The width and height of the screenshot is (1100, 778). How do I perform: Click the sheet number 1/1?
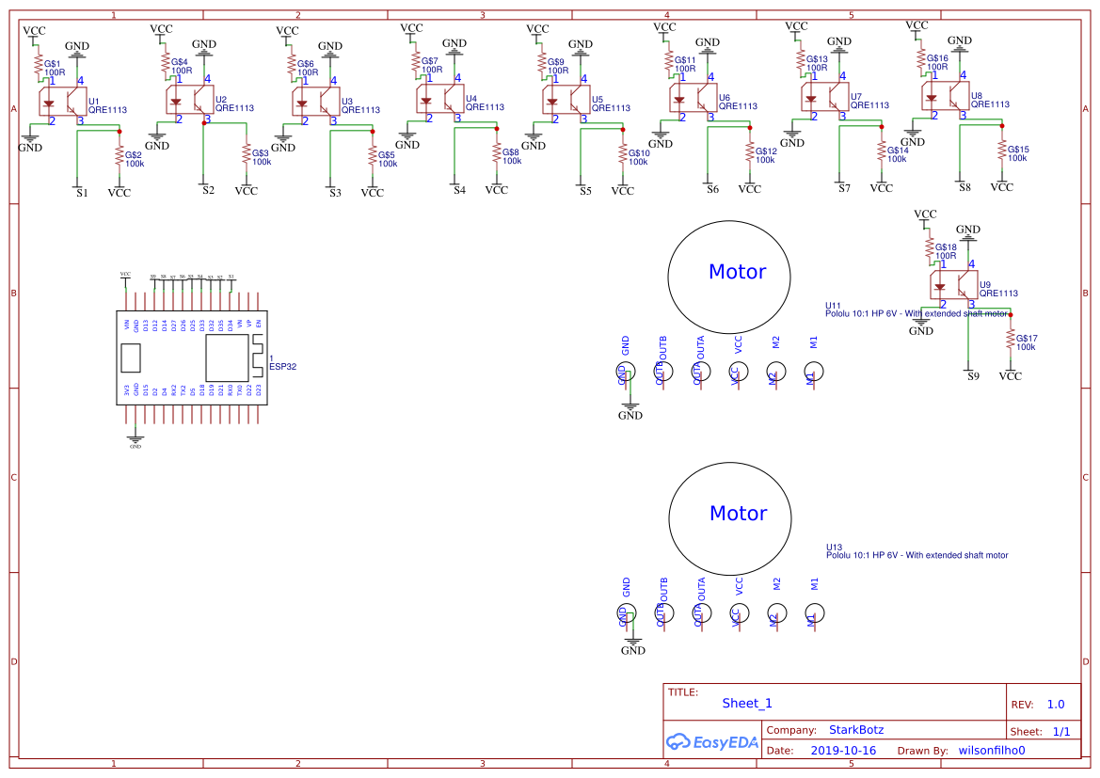[1061, 732]
